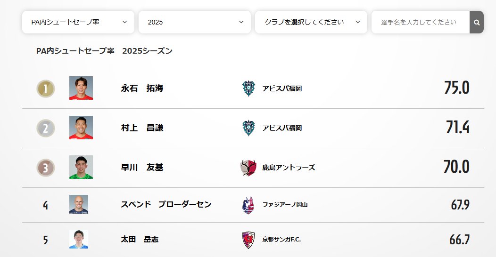Click the gold first-place rank medal
This screenshot has height=257, width=496.
46,88
